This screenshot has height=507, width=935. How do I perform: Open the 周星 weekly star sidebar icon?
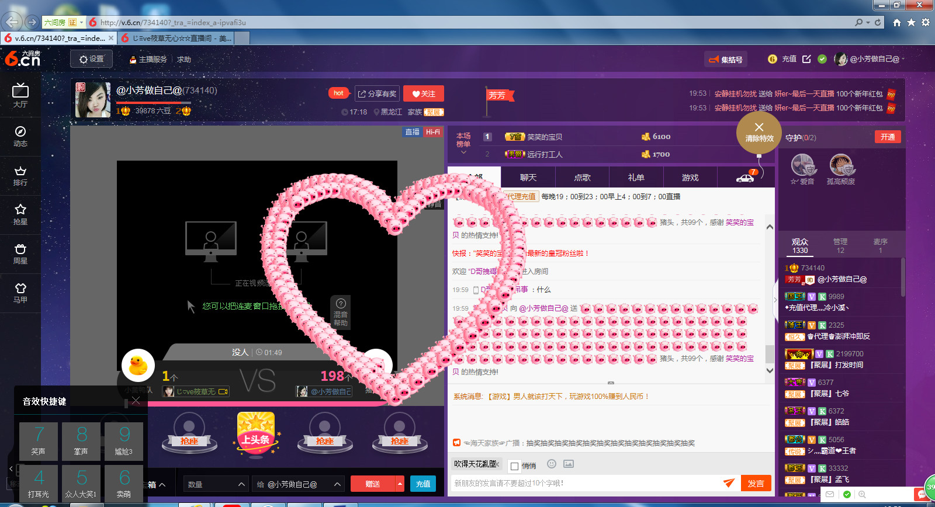click(20, 254)
